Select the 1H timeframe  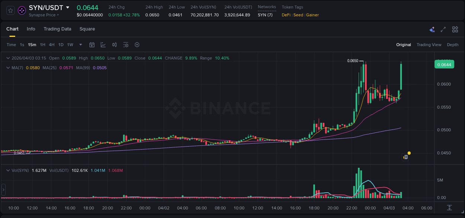click(42, 45)
